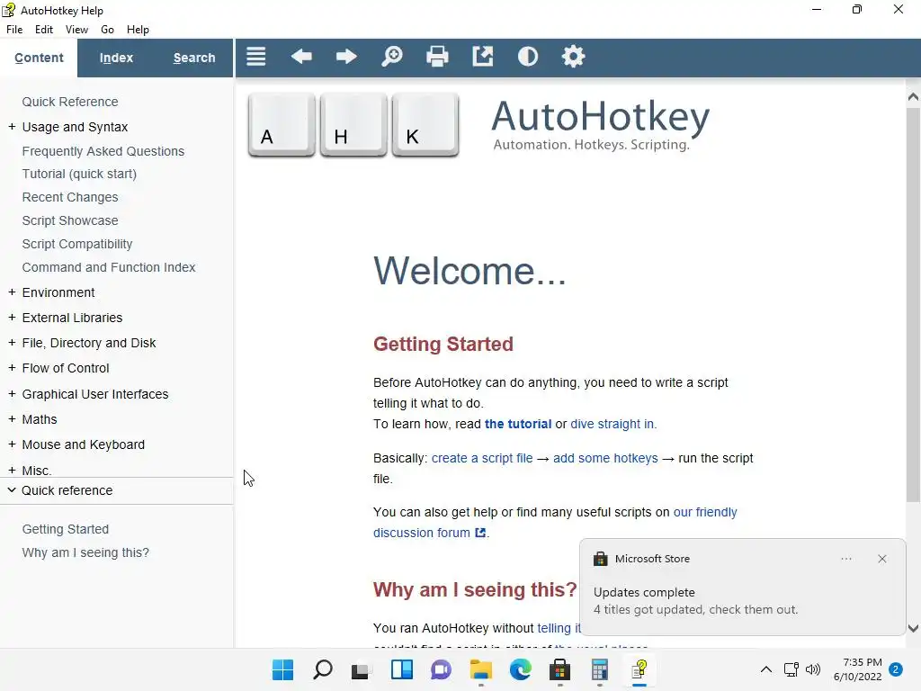Launch Microsoft Edge from taskbar
921x691 pixels.
[521, 669]
